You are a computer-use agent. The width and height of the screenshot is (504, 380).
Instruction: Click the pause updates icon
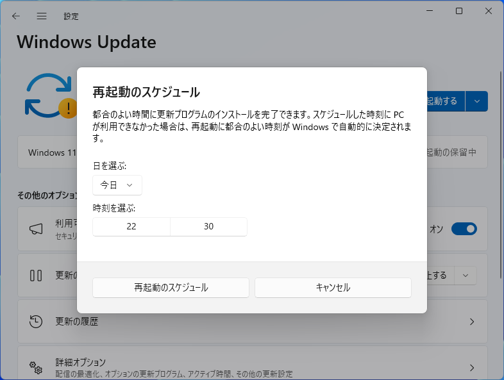(x=36, y=276)
